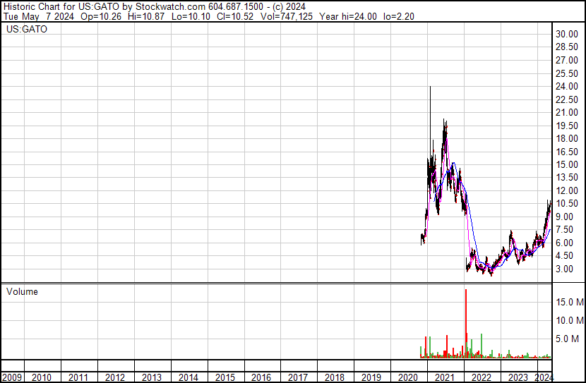
Task: Select the 2009 year label on time axis
Action: (12, 377)
